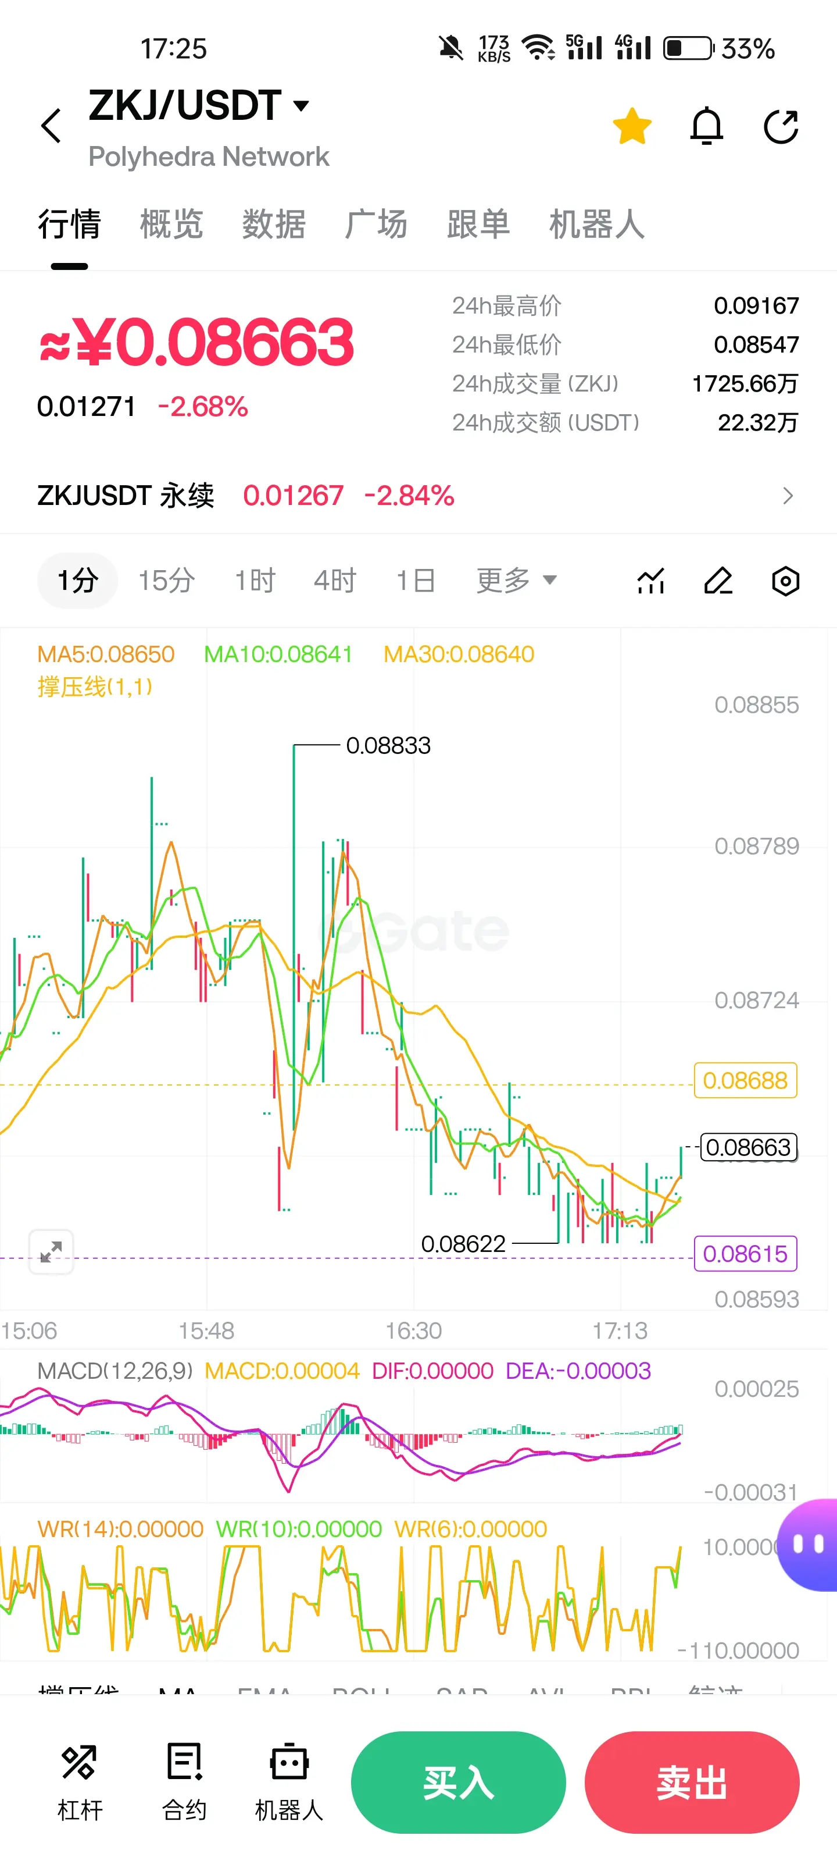
Task: Tap the perpetual price 0.01267
Action: (x=292, y=495)
